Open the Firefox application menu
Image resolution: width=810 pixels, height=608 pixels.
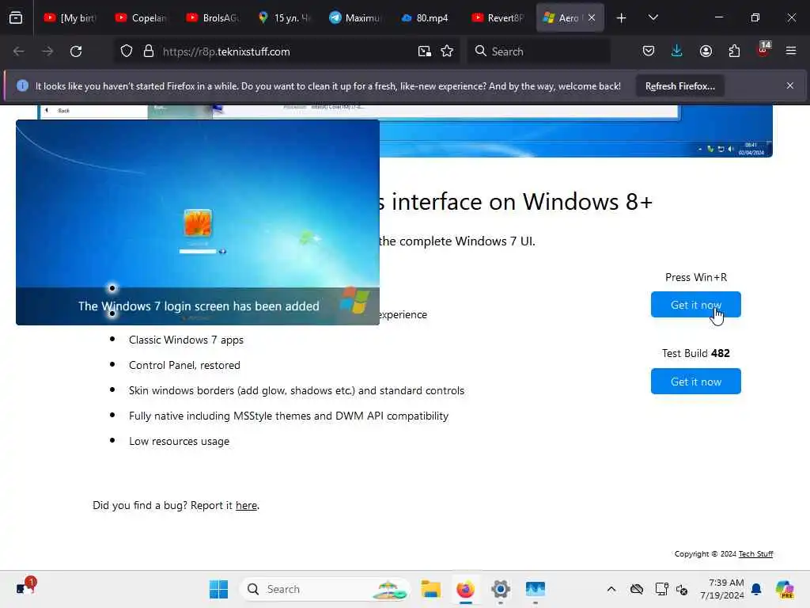[791, 51]
